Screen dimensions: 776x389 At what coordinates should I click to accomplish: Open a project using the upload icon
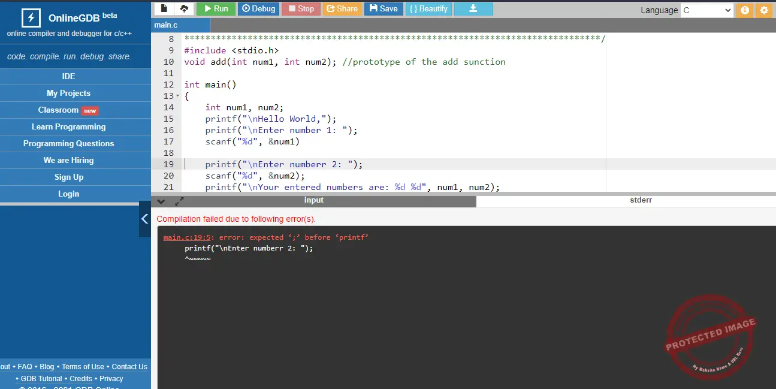tap(184, 8)
